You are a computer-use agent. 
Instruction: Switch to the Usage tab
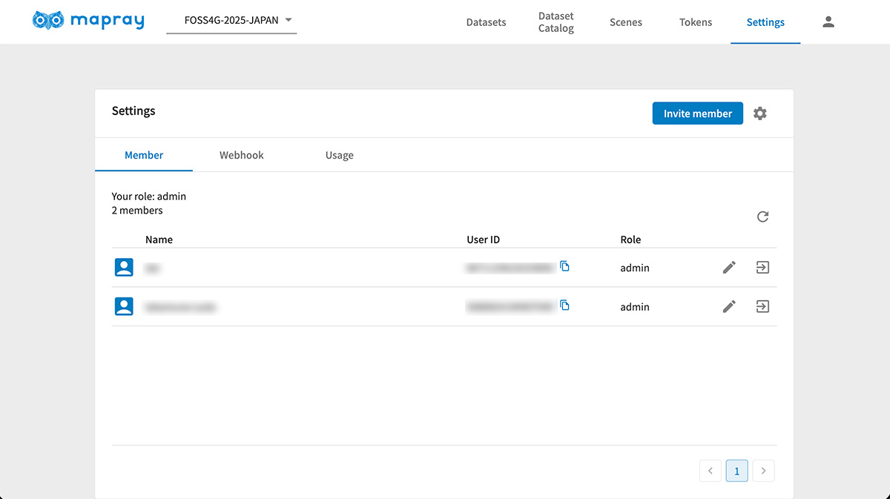point(339,155)
